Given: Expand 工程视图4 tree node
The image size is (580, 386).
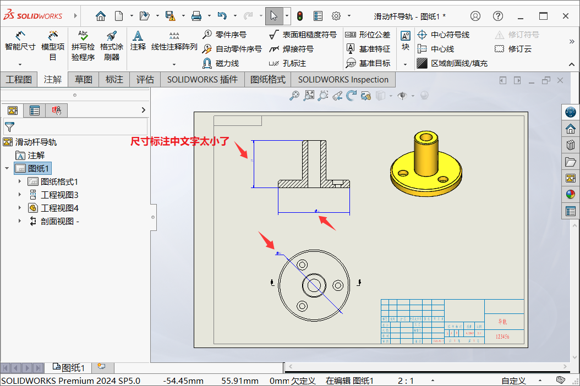Looking at the screenshot, I should 20,208.
